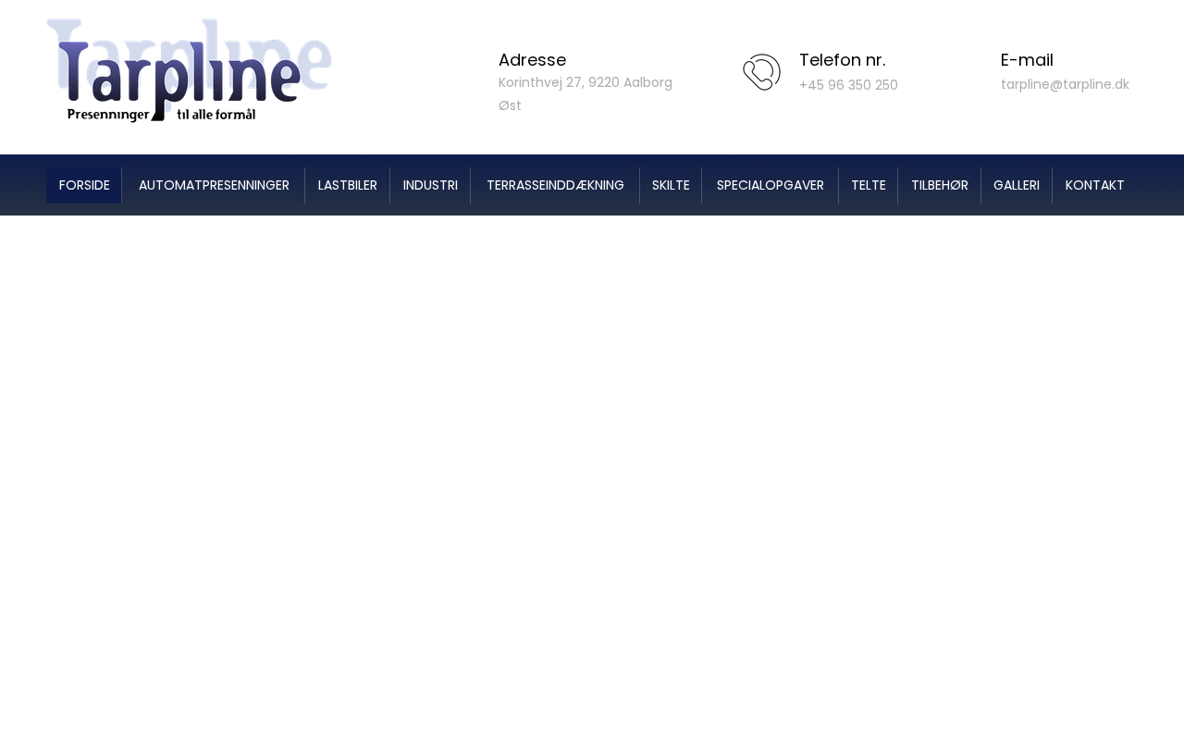Click the Adresse heading
1184x740 pixels.
coord(532,60)
